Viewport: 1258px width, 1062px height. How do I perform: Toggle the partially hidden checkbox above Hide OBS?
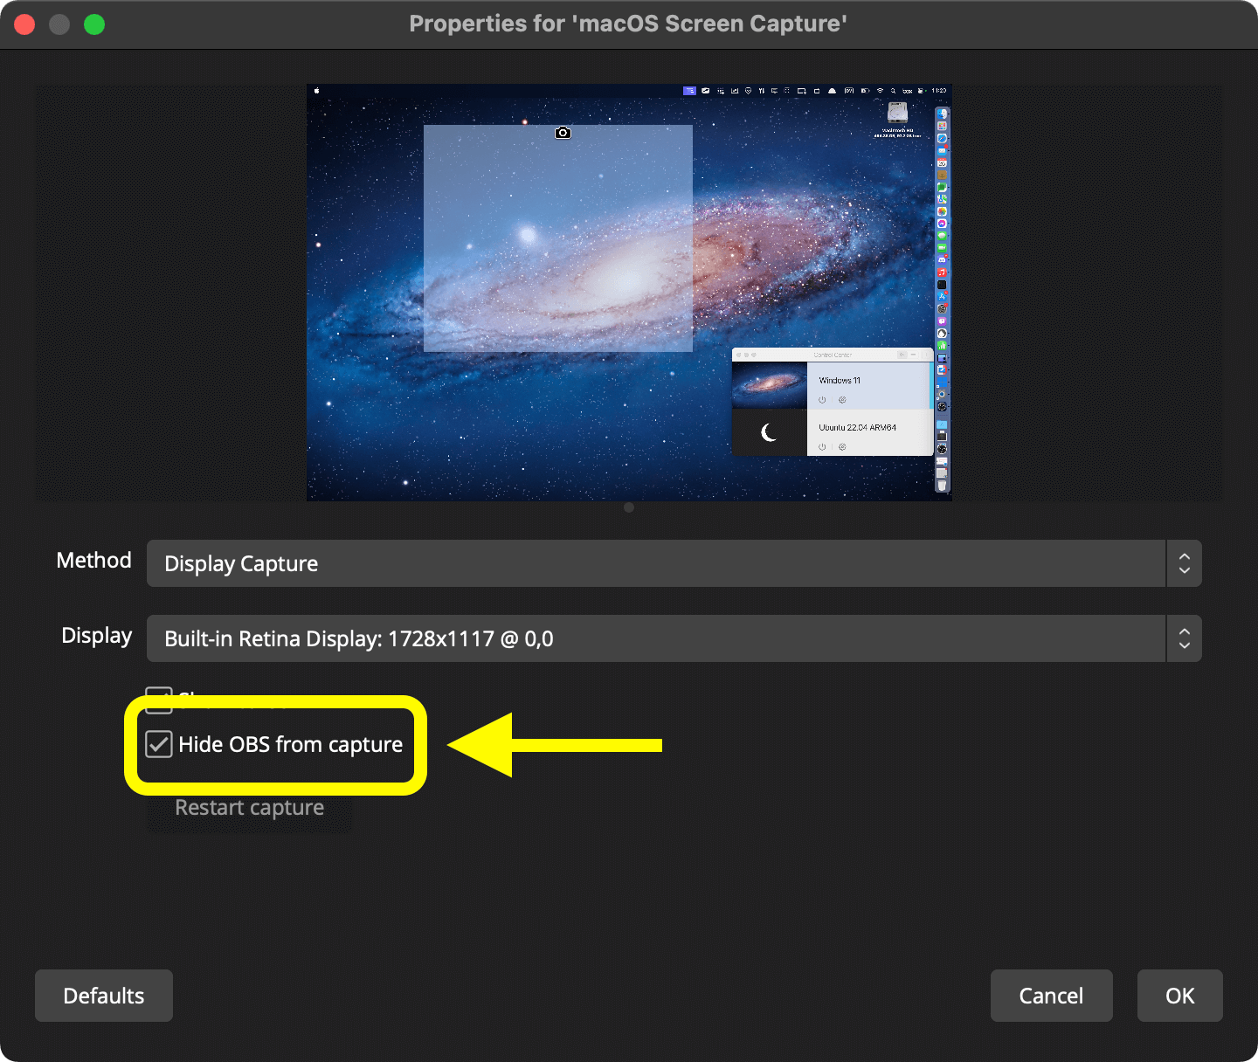click(159, 699)
